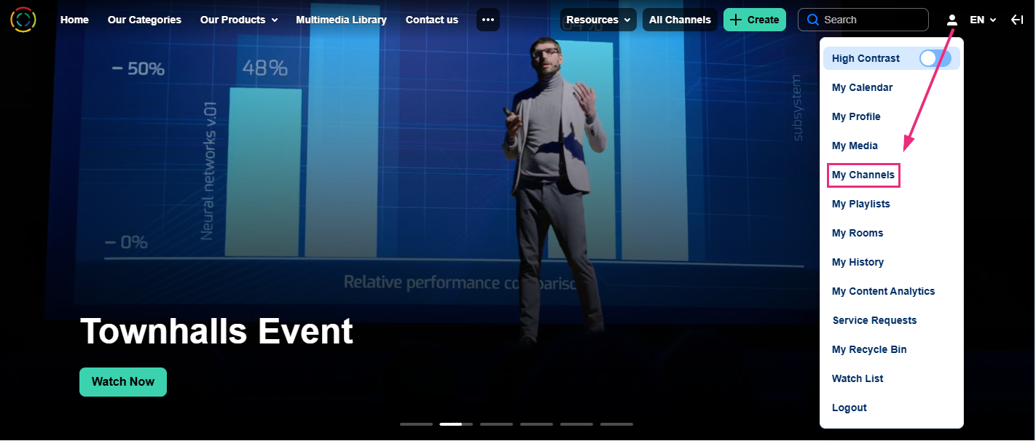The width and height of the screenshot is (1036, 441).
Task: Choose My Profile in the menu
Action: [856, 116]
